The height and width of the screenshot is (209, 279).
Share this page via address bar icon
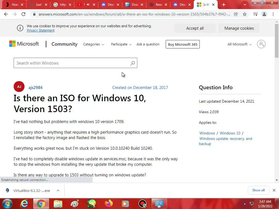236,14
